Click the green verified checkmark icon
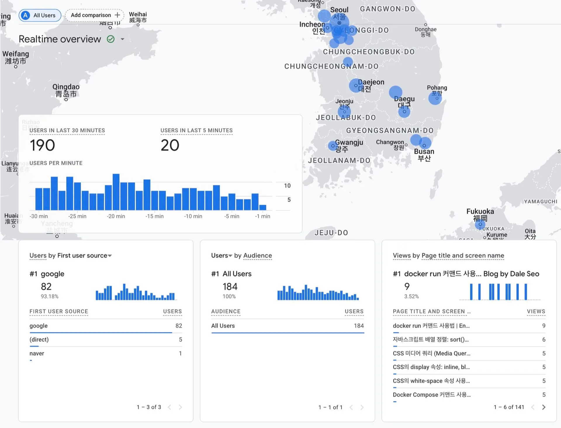 click(110, 39)
